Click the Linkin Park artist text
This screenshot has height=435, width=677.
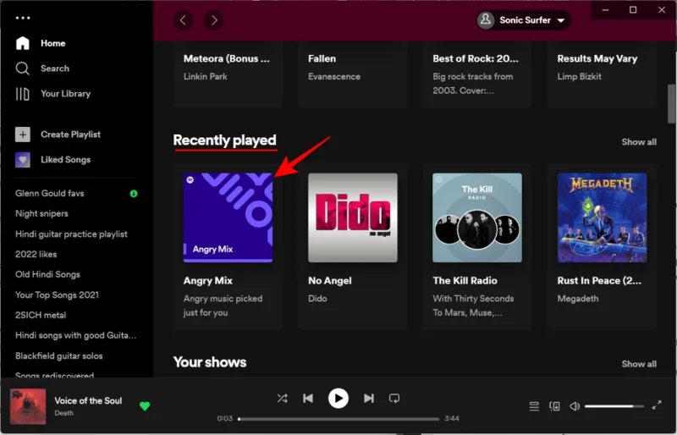click(x=205, y=76)
